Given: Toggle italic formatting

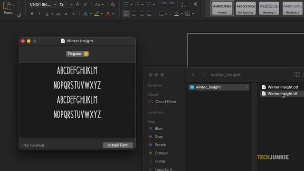Looking at the screenshot, I should tap(39, 14).
